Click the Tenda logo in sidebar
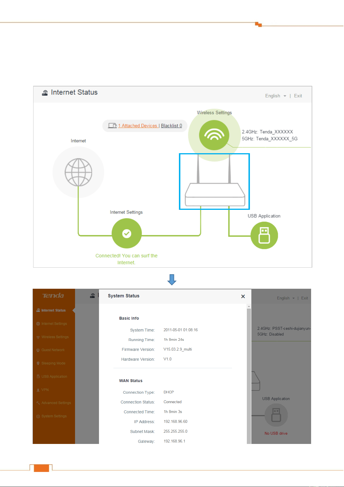The image size is (344, 487). pos(53,296)
